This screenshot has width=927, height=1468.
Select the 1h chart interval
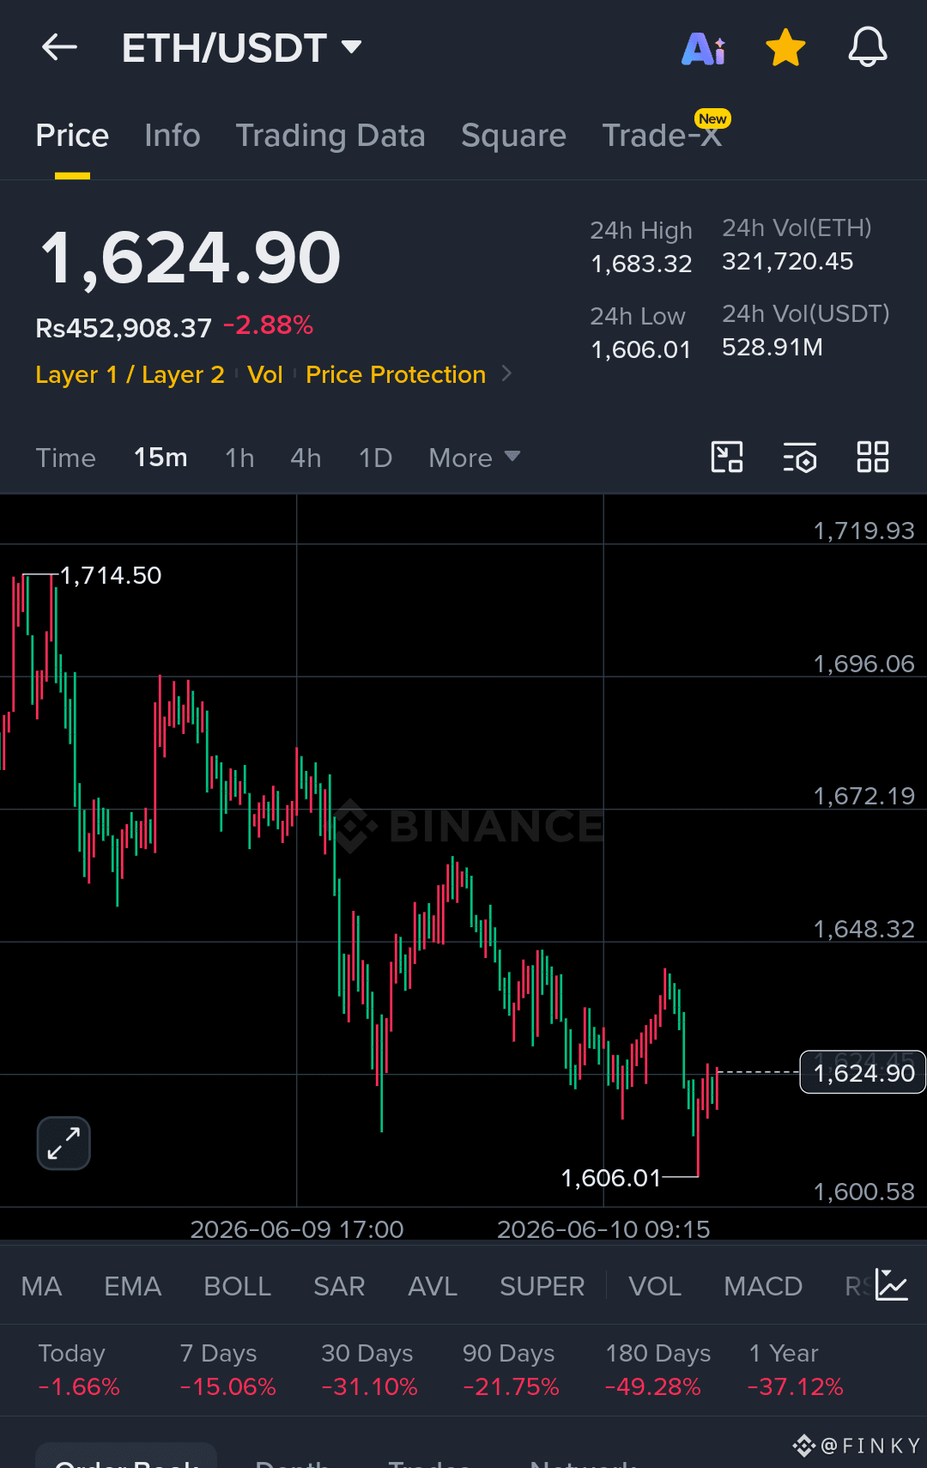tap(239, 458)
